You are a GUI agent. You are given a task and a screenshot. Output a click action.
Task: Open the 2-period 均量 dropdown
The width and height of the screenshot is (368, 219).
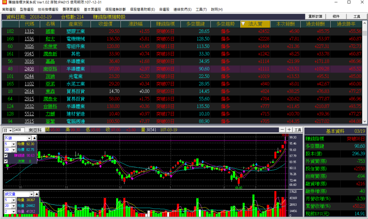14,211
